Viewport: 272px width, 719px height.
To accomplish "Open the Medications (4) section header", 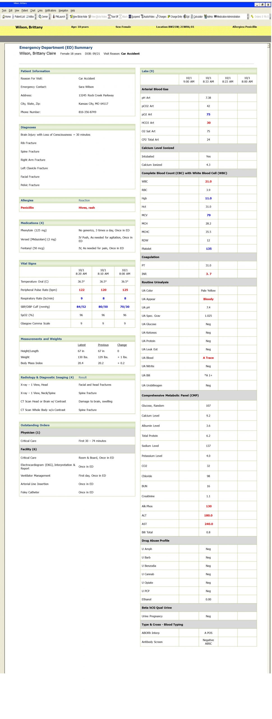I will coord(77,223).
